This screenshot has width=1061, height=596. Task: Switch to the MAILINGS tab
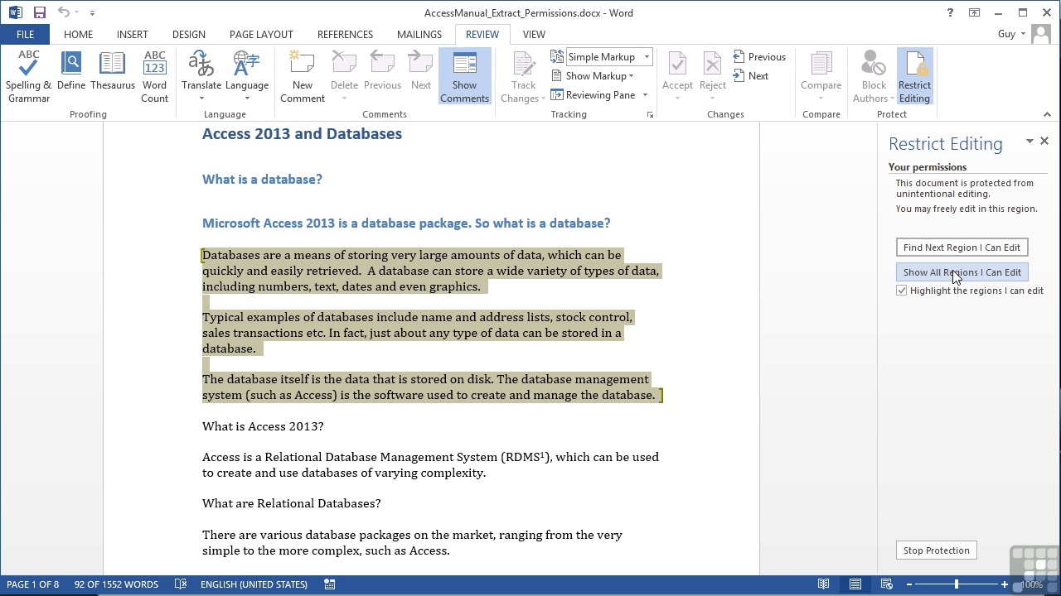(419, 34)
